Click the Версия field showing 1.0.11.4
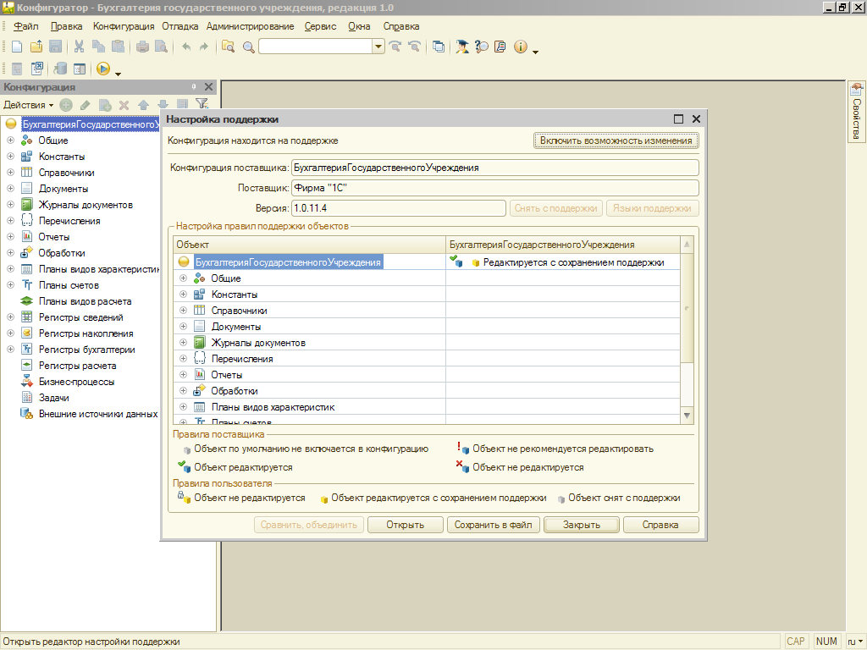This screenshot has width=867, height=650. pyautogui.click(x=398, y=208)
